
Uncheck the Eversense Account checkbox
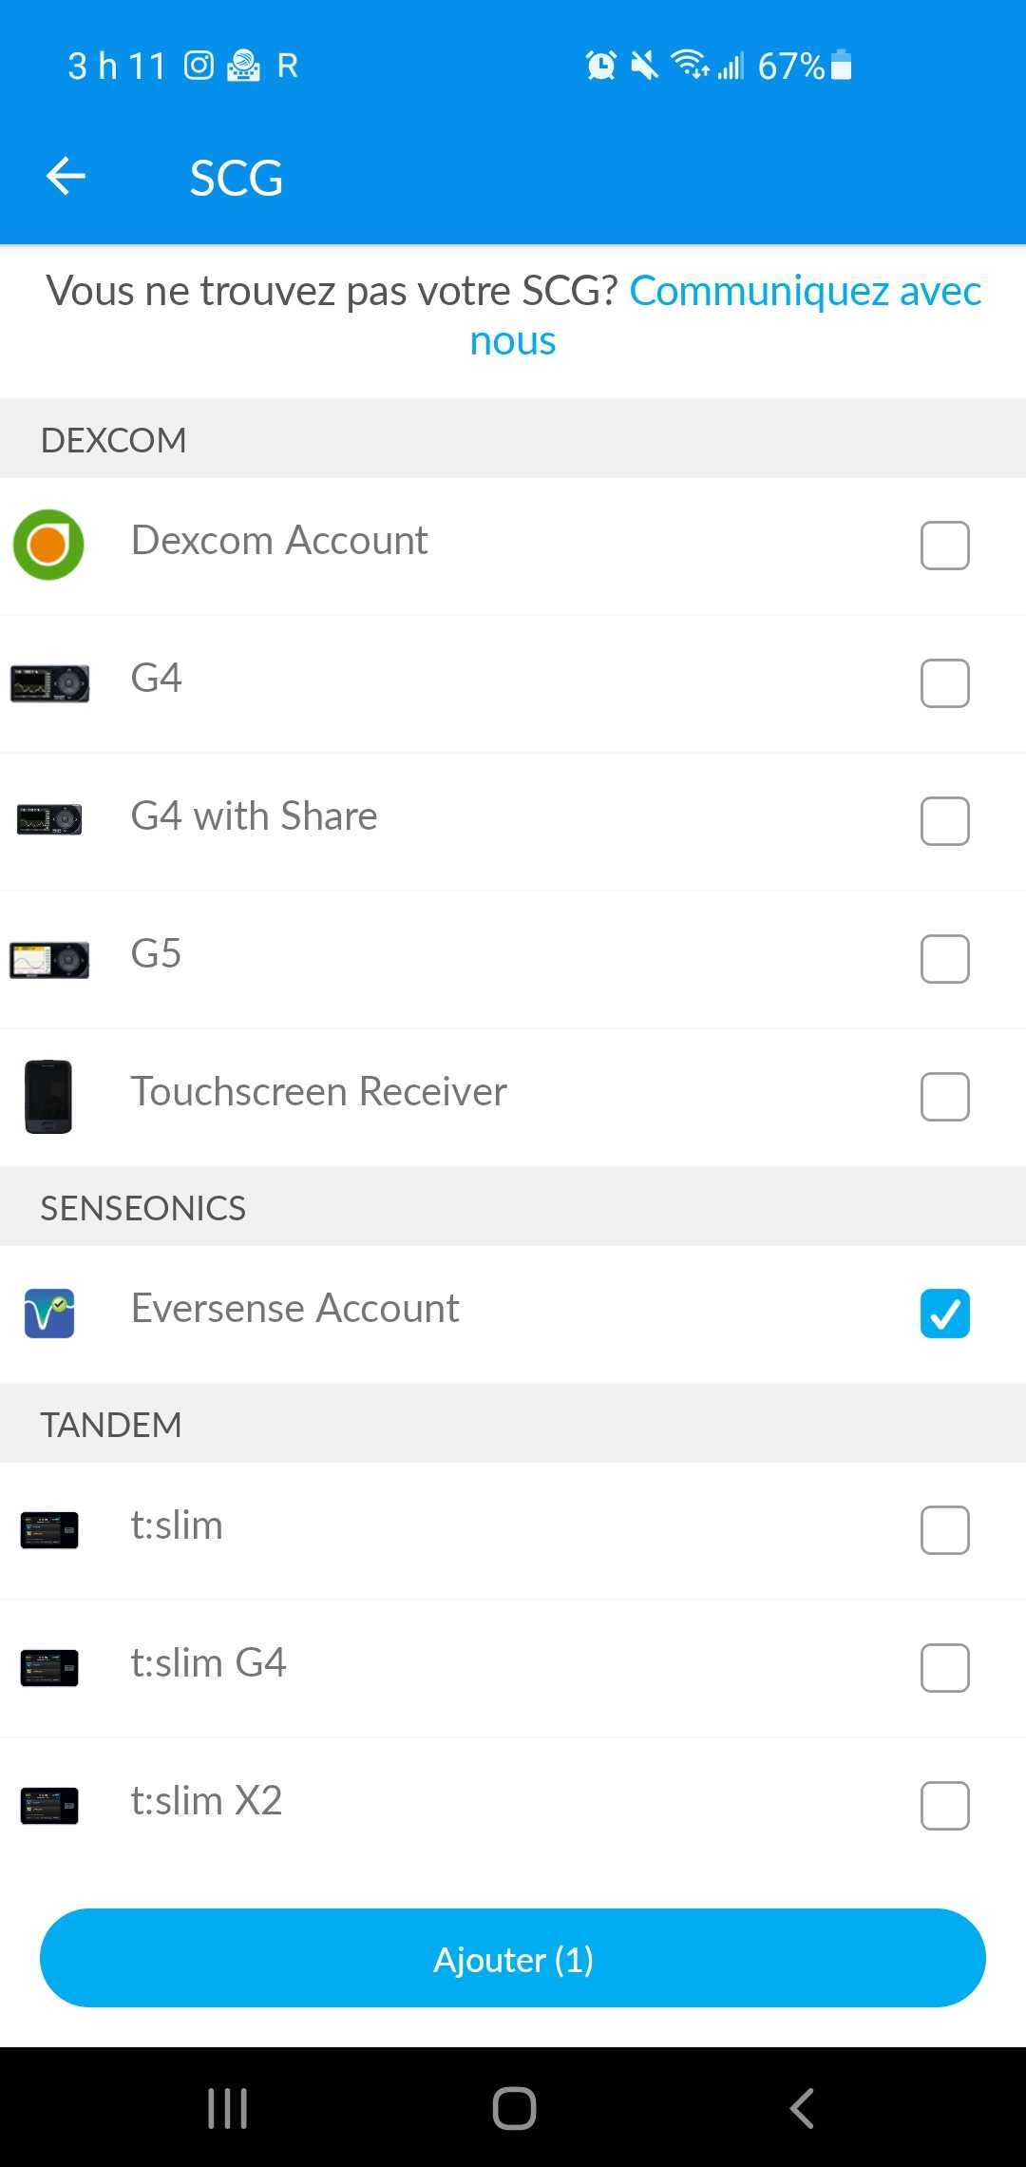(945, 1314)
